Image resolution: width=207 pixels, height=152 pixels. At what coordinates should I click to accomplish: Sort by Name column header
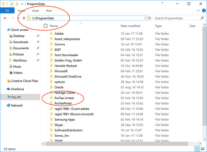click(x=54, y=26)
